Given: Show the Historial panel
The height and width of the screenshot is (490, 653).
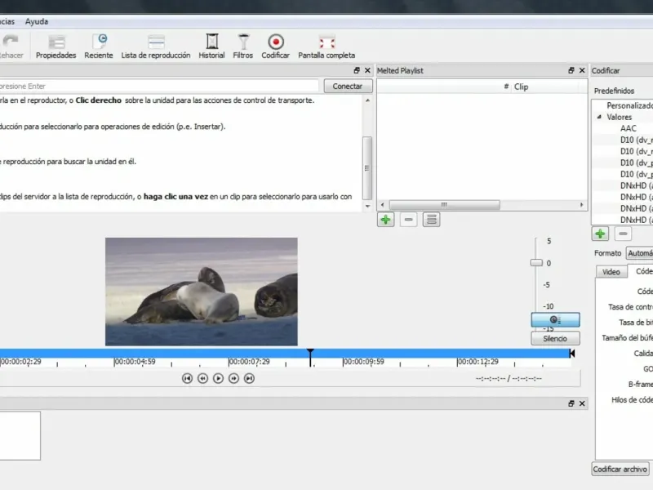Looking at the screenshot, I should pyautogui.click(x=211, y=46).
